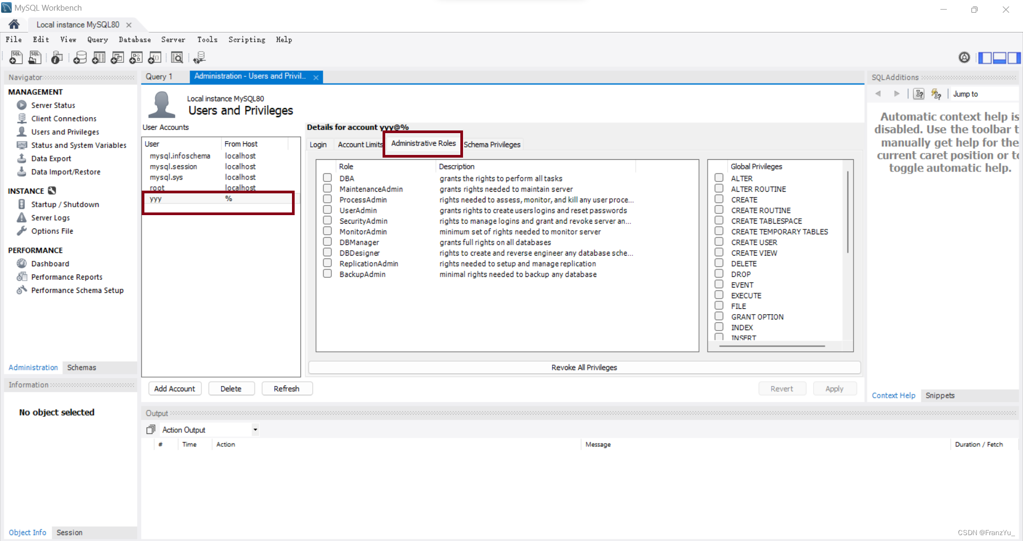Switch to the Session tab
This screenshot has height=541, width=1023.
click(69, 532)
